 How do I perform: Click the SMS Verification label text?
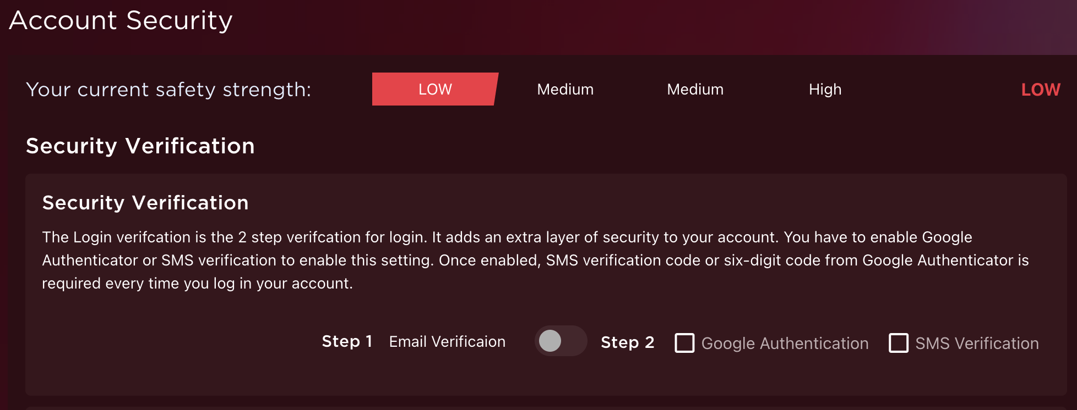pos(977,343)
